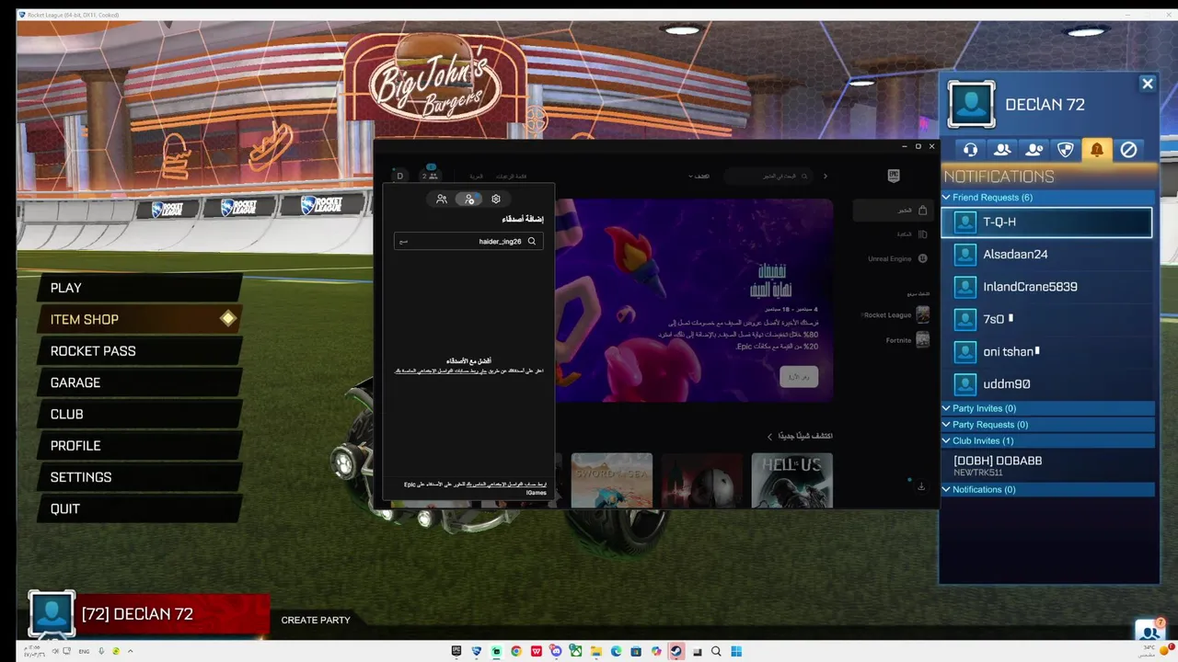Click the summer sale banner button
1178x662 pixels.
(799, 377)
